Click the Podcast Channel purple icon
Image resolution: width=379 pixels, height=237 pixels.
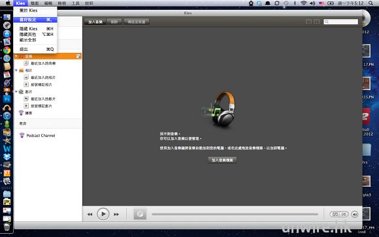(22, 136)
